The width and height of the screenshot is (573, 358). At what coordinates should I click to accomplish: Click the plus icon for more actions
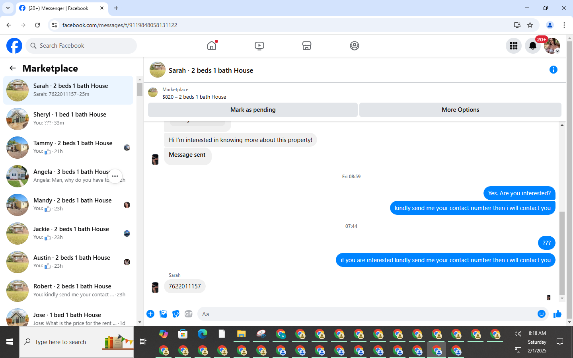150,314
